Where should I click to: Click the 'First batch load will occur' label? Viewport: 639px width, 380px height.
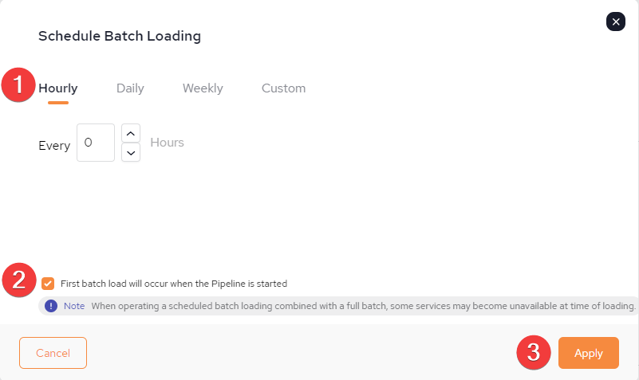[x=174, y=284]
